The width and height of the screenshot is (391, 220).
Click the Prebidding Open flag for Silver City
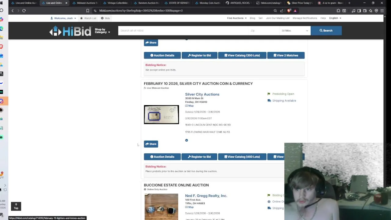pyautogui.click(x=281, y=94)
